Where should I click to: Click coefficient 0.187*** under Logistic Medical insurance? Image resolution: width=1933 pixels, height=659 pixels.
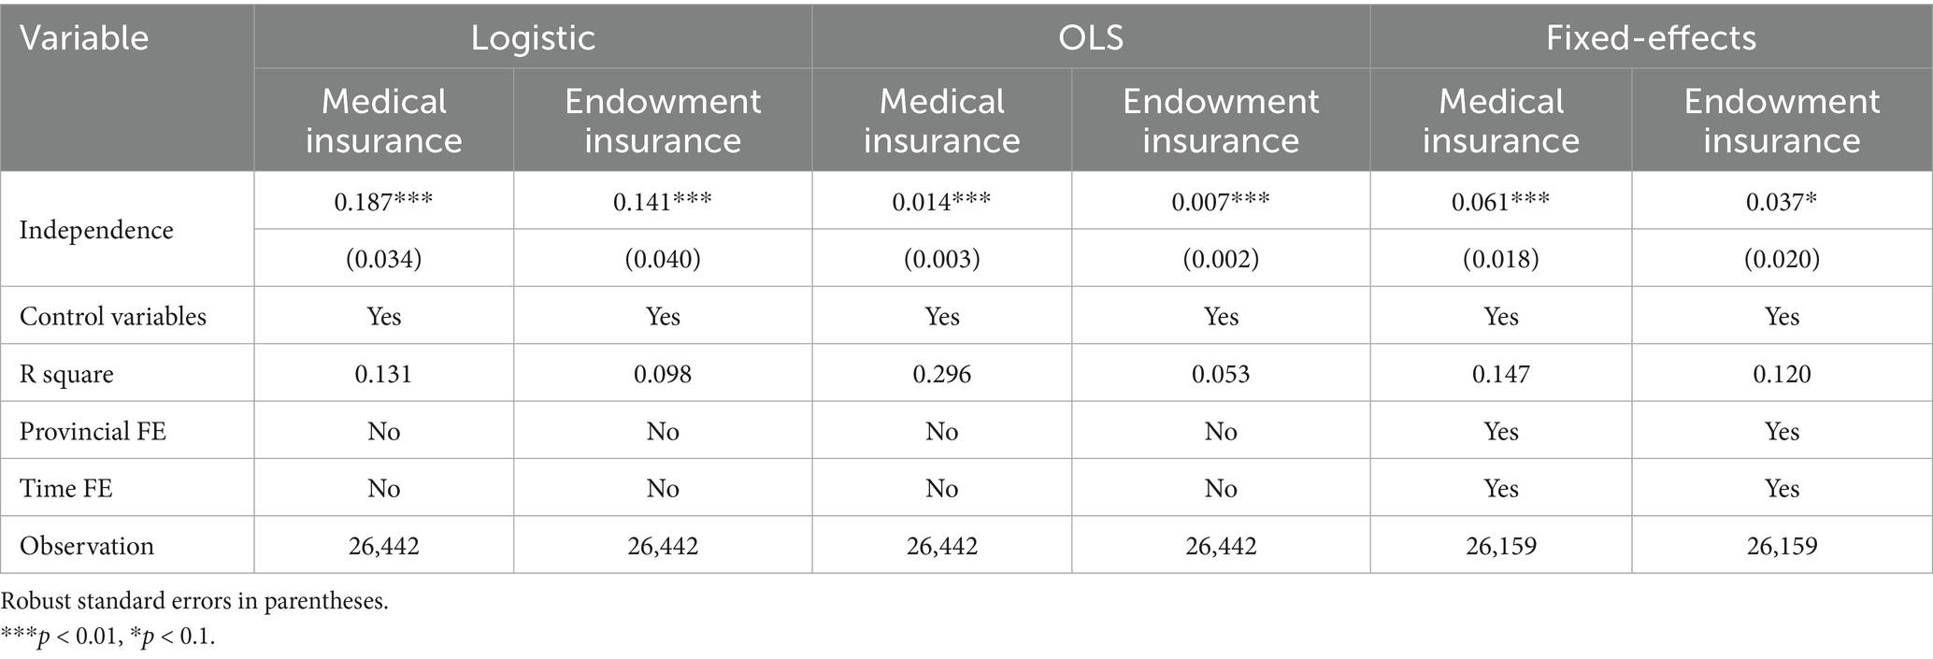click(x=384, y=201)
